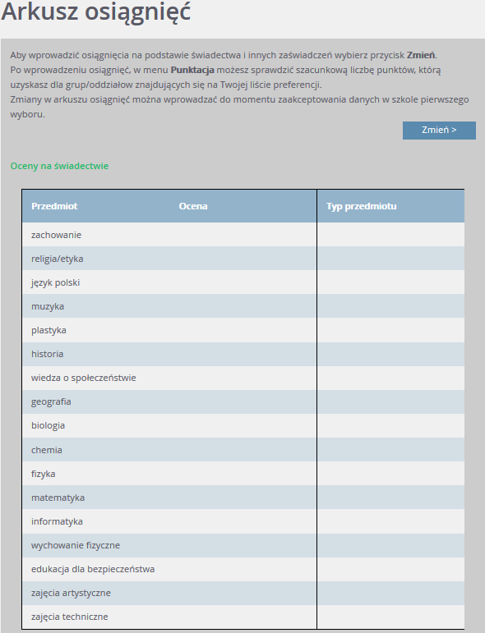
Task: Click the Ocena column header
Action: pos(193,206)
